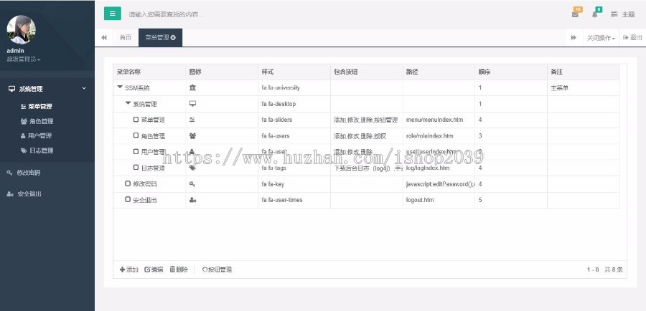Click the user-times icon beside sidebar 安全退出

tap(10, 193)
